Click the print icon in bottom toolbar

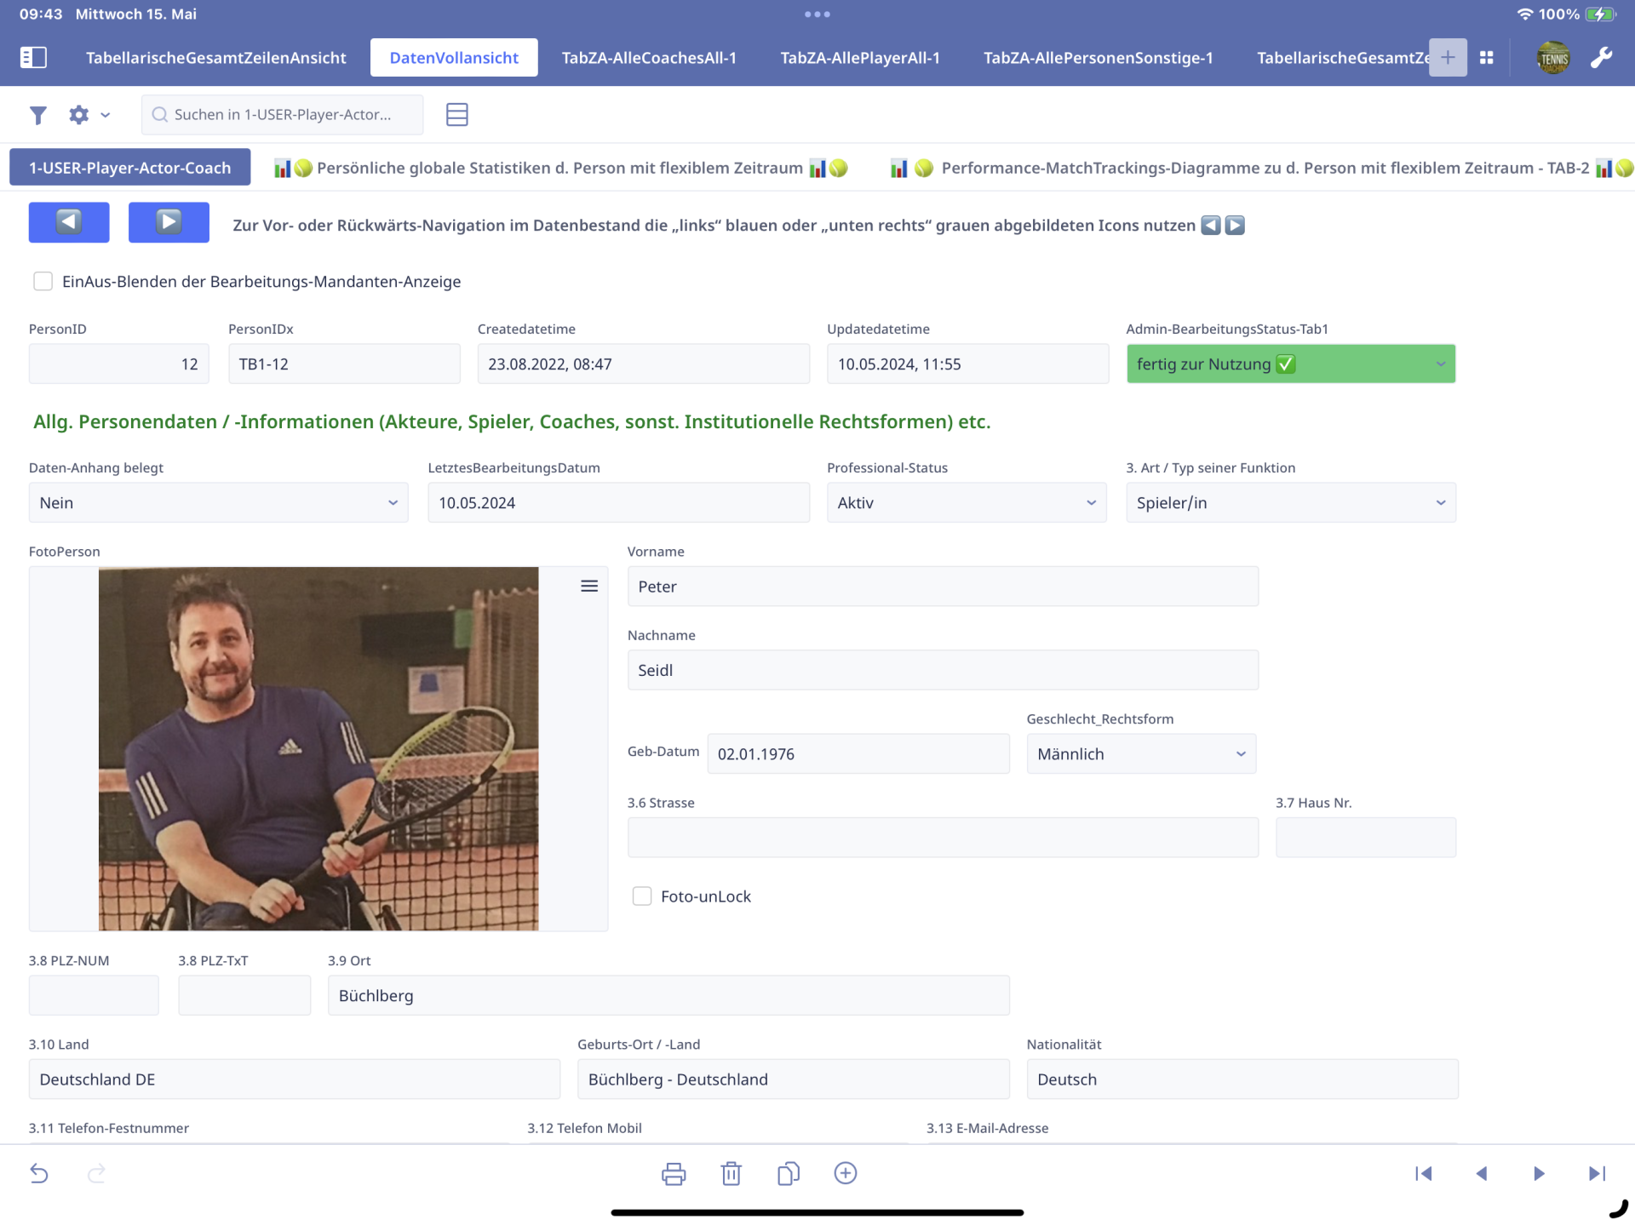pyautogui.click(x=673, y=1173)
